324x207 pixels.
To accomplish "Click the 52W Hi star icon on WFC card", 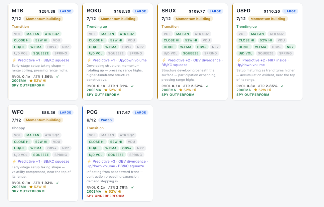I will [x=31, y=187].
